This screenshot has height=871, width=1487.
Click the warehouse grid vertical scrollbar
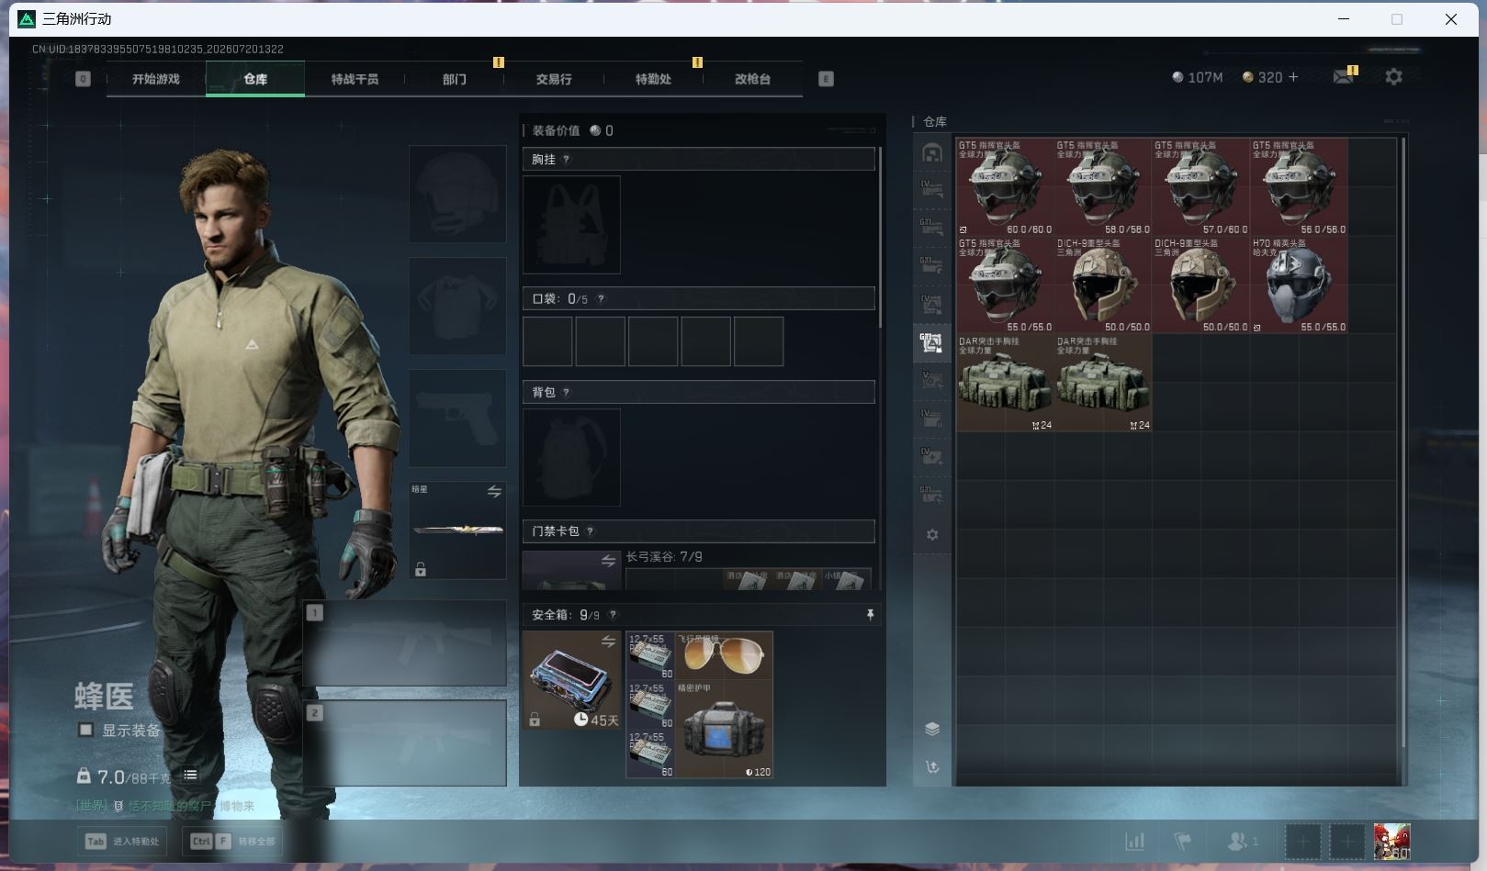pyautogui.click(x=1403, y=443)
